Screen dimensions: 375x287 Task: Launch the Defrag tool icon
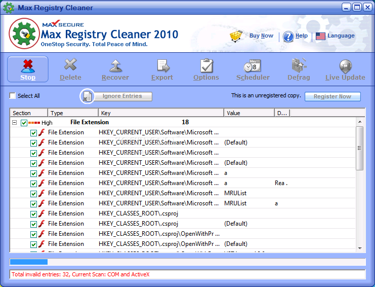(299, 65)
